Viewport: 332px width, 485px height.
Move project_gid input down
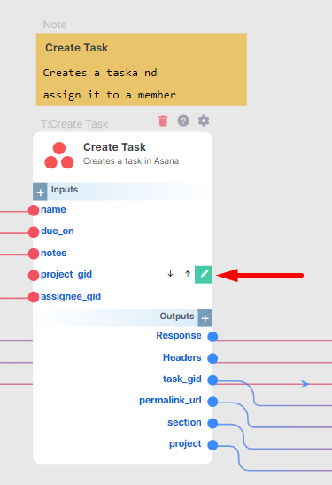coord(170,274)
